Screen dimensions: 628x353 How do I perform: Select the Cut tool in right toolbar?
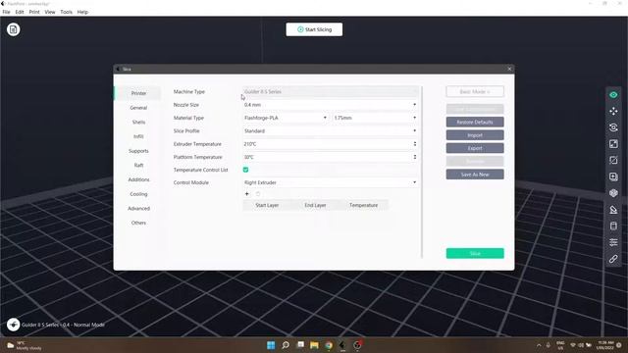pyautogui.click(x=613, y=160)
